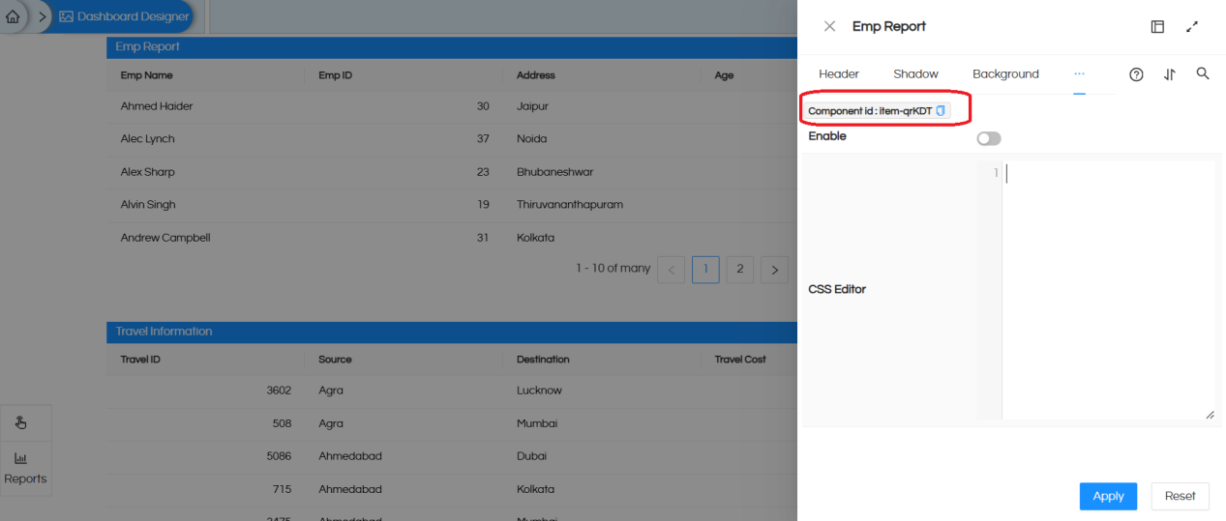Click the Travel Cost column header
The width and height of the screenshot is (1226, 521).
(x=740, y=360)
